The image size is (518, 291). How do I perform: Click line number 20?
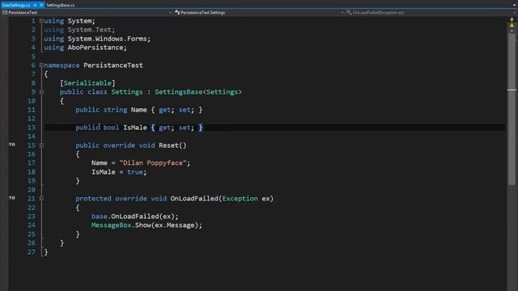coord(32,190)
